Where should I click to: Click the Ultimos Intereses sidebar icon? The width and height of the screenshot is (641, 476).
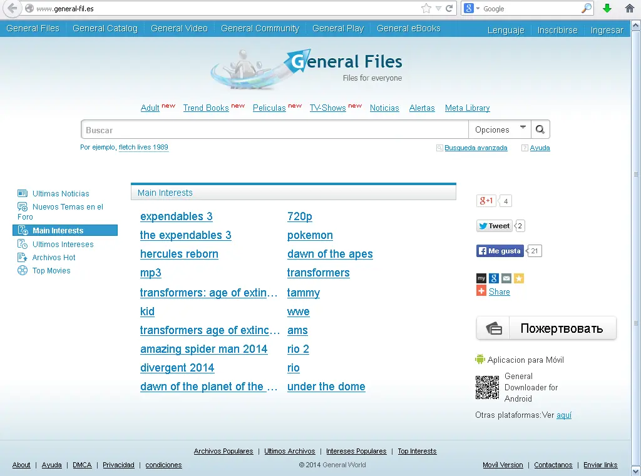[23, 244]
